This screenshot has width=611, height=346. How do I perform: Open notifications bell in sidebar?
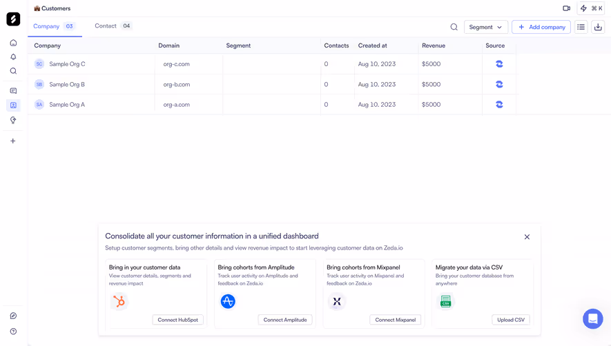click(x=13, y=57)
